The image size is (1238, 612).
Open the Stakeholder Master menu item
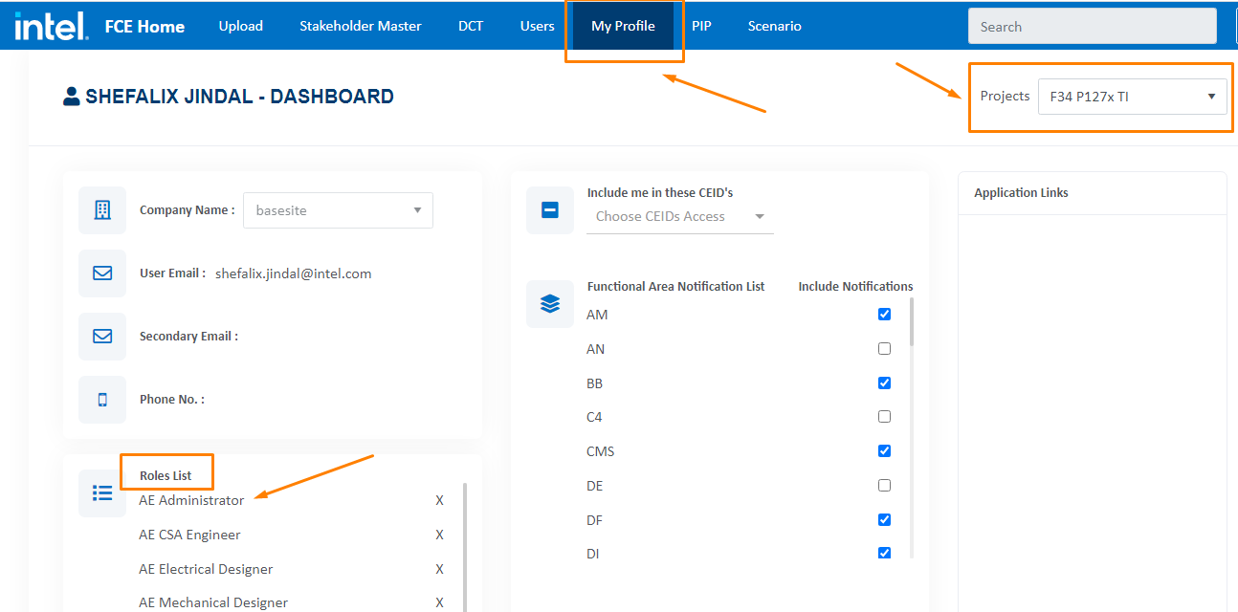click(x=360, y=26)
